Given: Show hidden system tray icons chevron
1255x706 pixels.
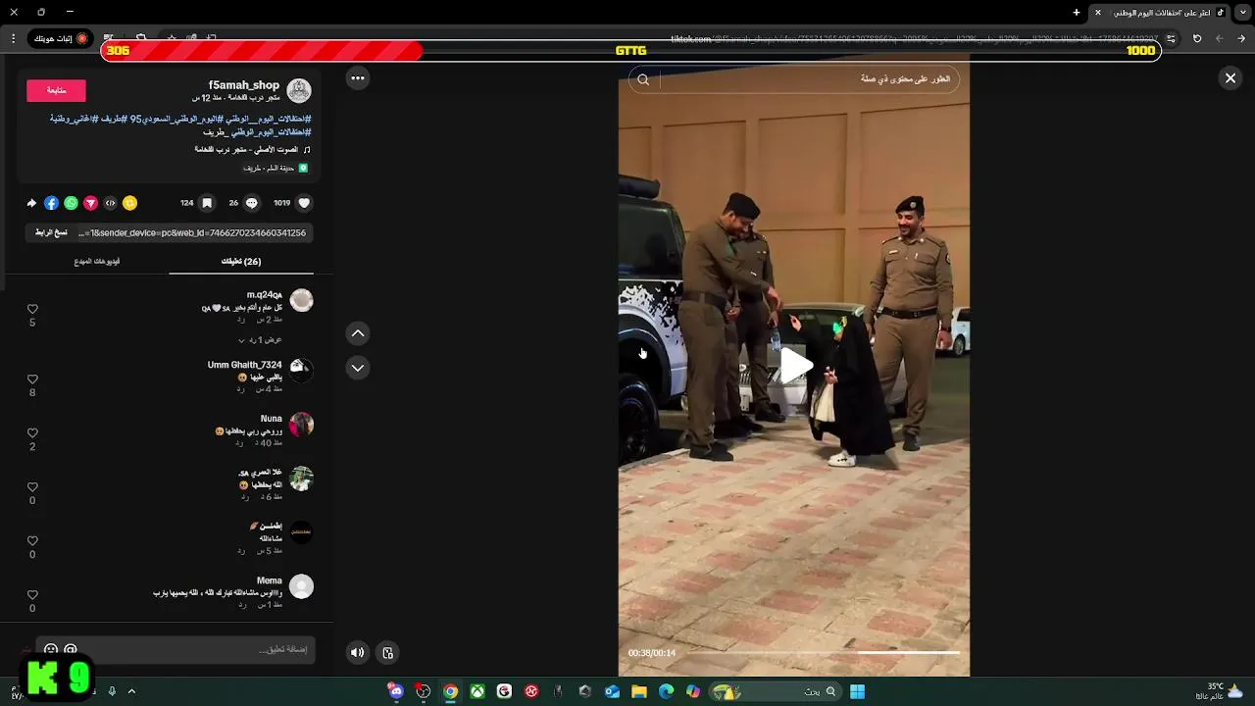Looking at the screenshot, I should 131,691.
